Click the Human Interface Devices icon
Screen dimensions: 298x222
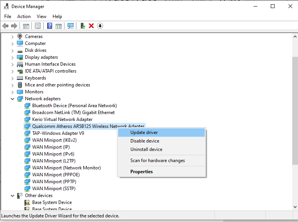(x=20, y=65)
